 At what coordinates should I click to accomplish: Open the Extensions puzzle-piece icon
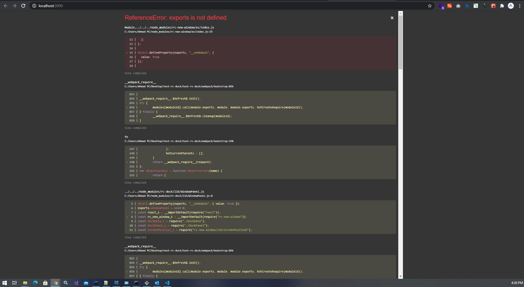tap(502, 6)
